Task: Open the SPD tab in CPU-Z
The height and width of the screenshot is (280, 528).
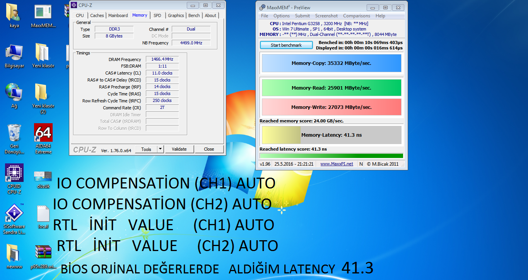Action: 157,15
